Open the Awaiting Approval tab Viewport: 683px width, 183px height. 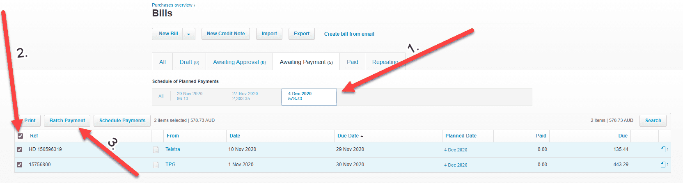tap(239, 62)
